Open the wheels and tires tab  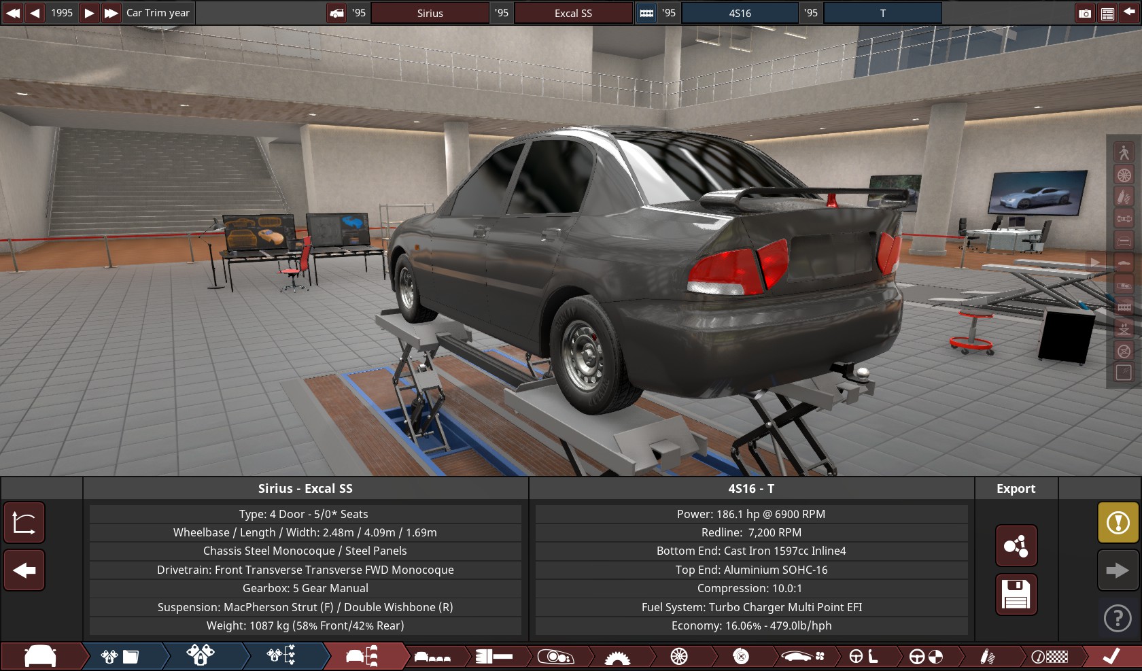pyautogui.click(x=679, y=657)
